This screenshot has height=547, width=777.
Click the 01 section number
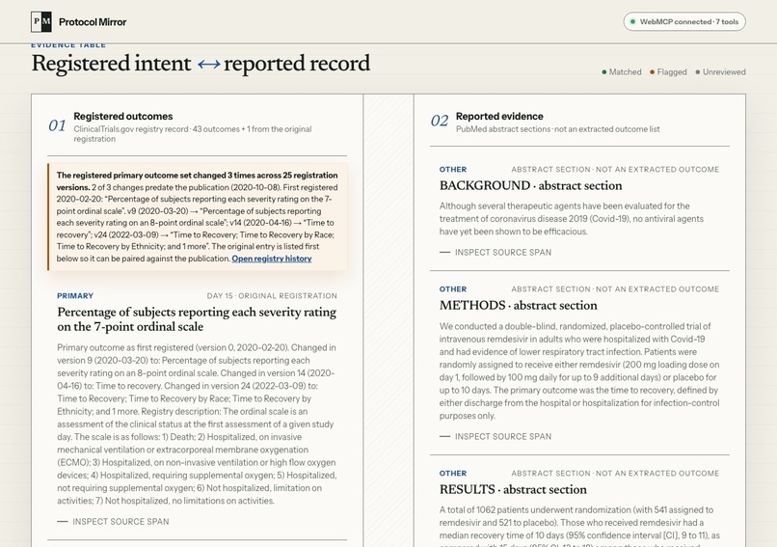coord(57,125)
